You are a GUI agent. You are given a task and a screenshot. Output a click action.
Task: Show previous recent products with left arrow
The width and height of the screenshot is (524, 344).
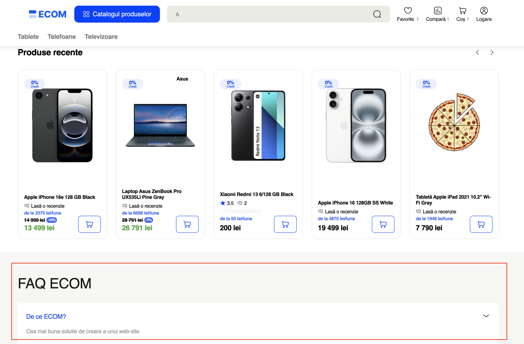pos(478,53)
